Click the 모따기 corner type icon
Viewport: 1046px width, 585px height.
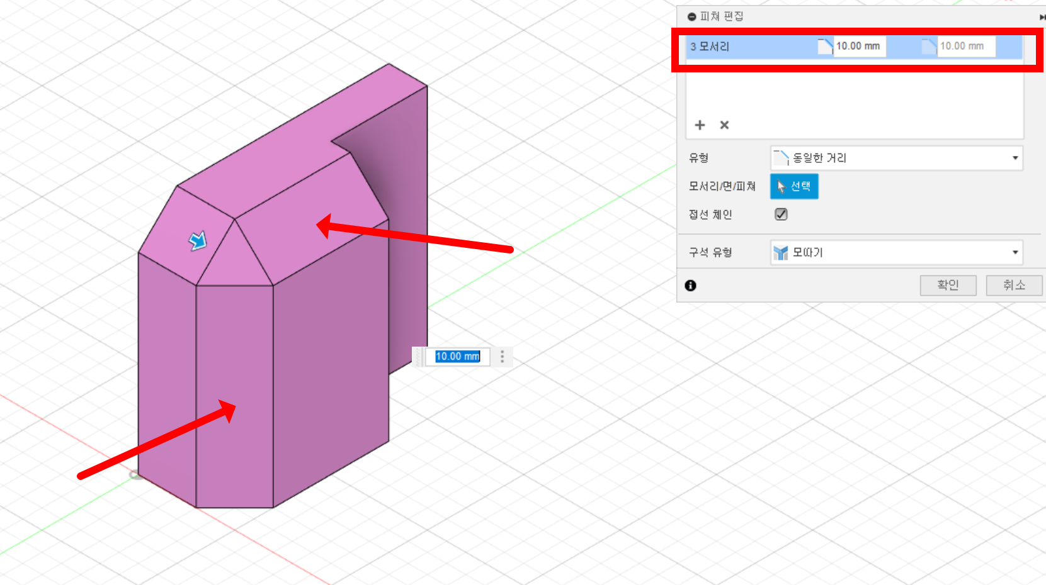781,253
